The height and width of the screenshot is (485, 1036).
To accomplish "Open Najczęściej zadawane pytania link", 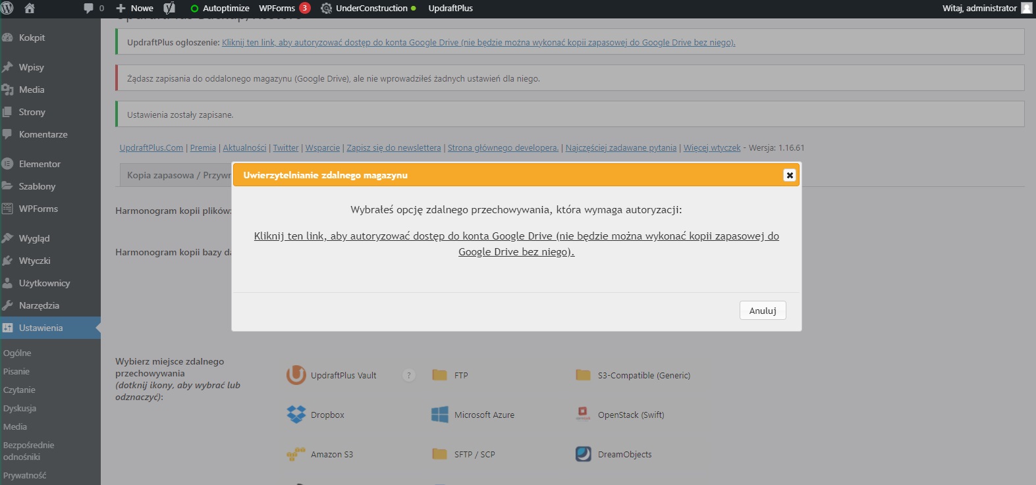I will click(x=621, y=148).
